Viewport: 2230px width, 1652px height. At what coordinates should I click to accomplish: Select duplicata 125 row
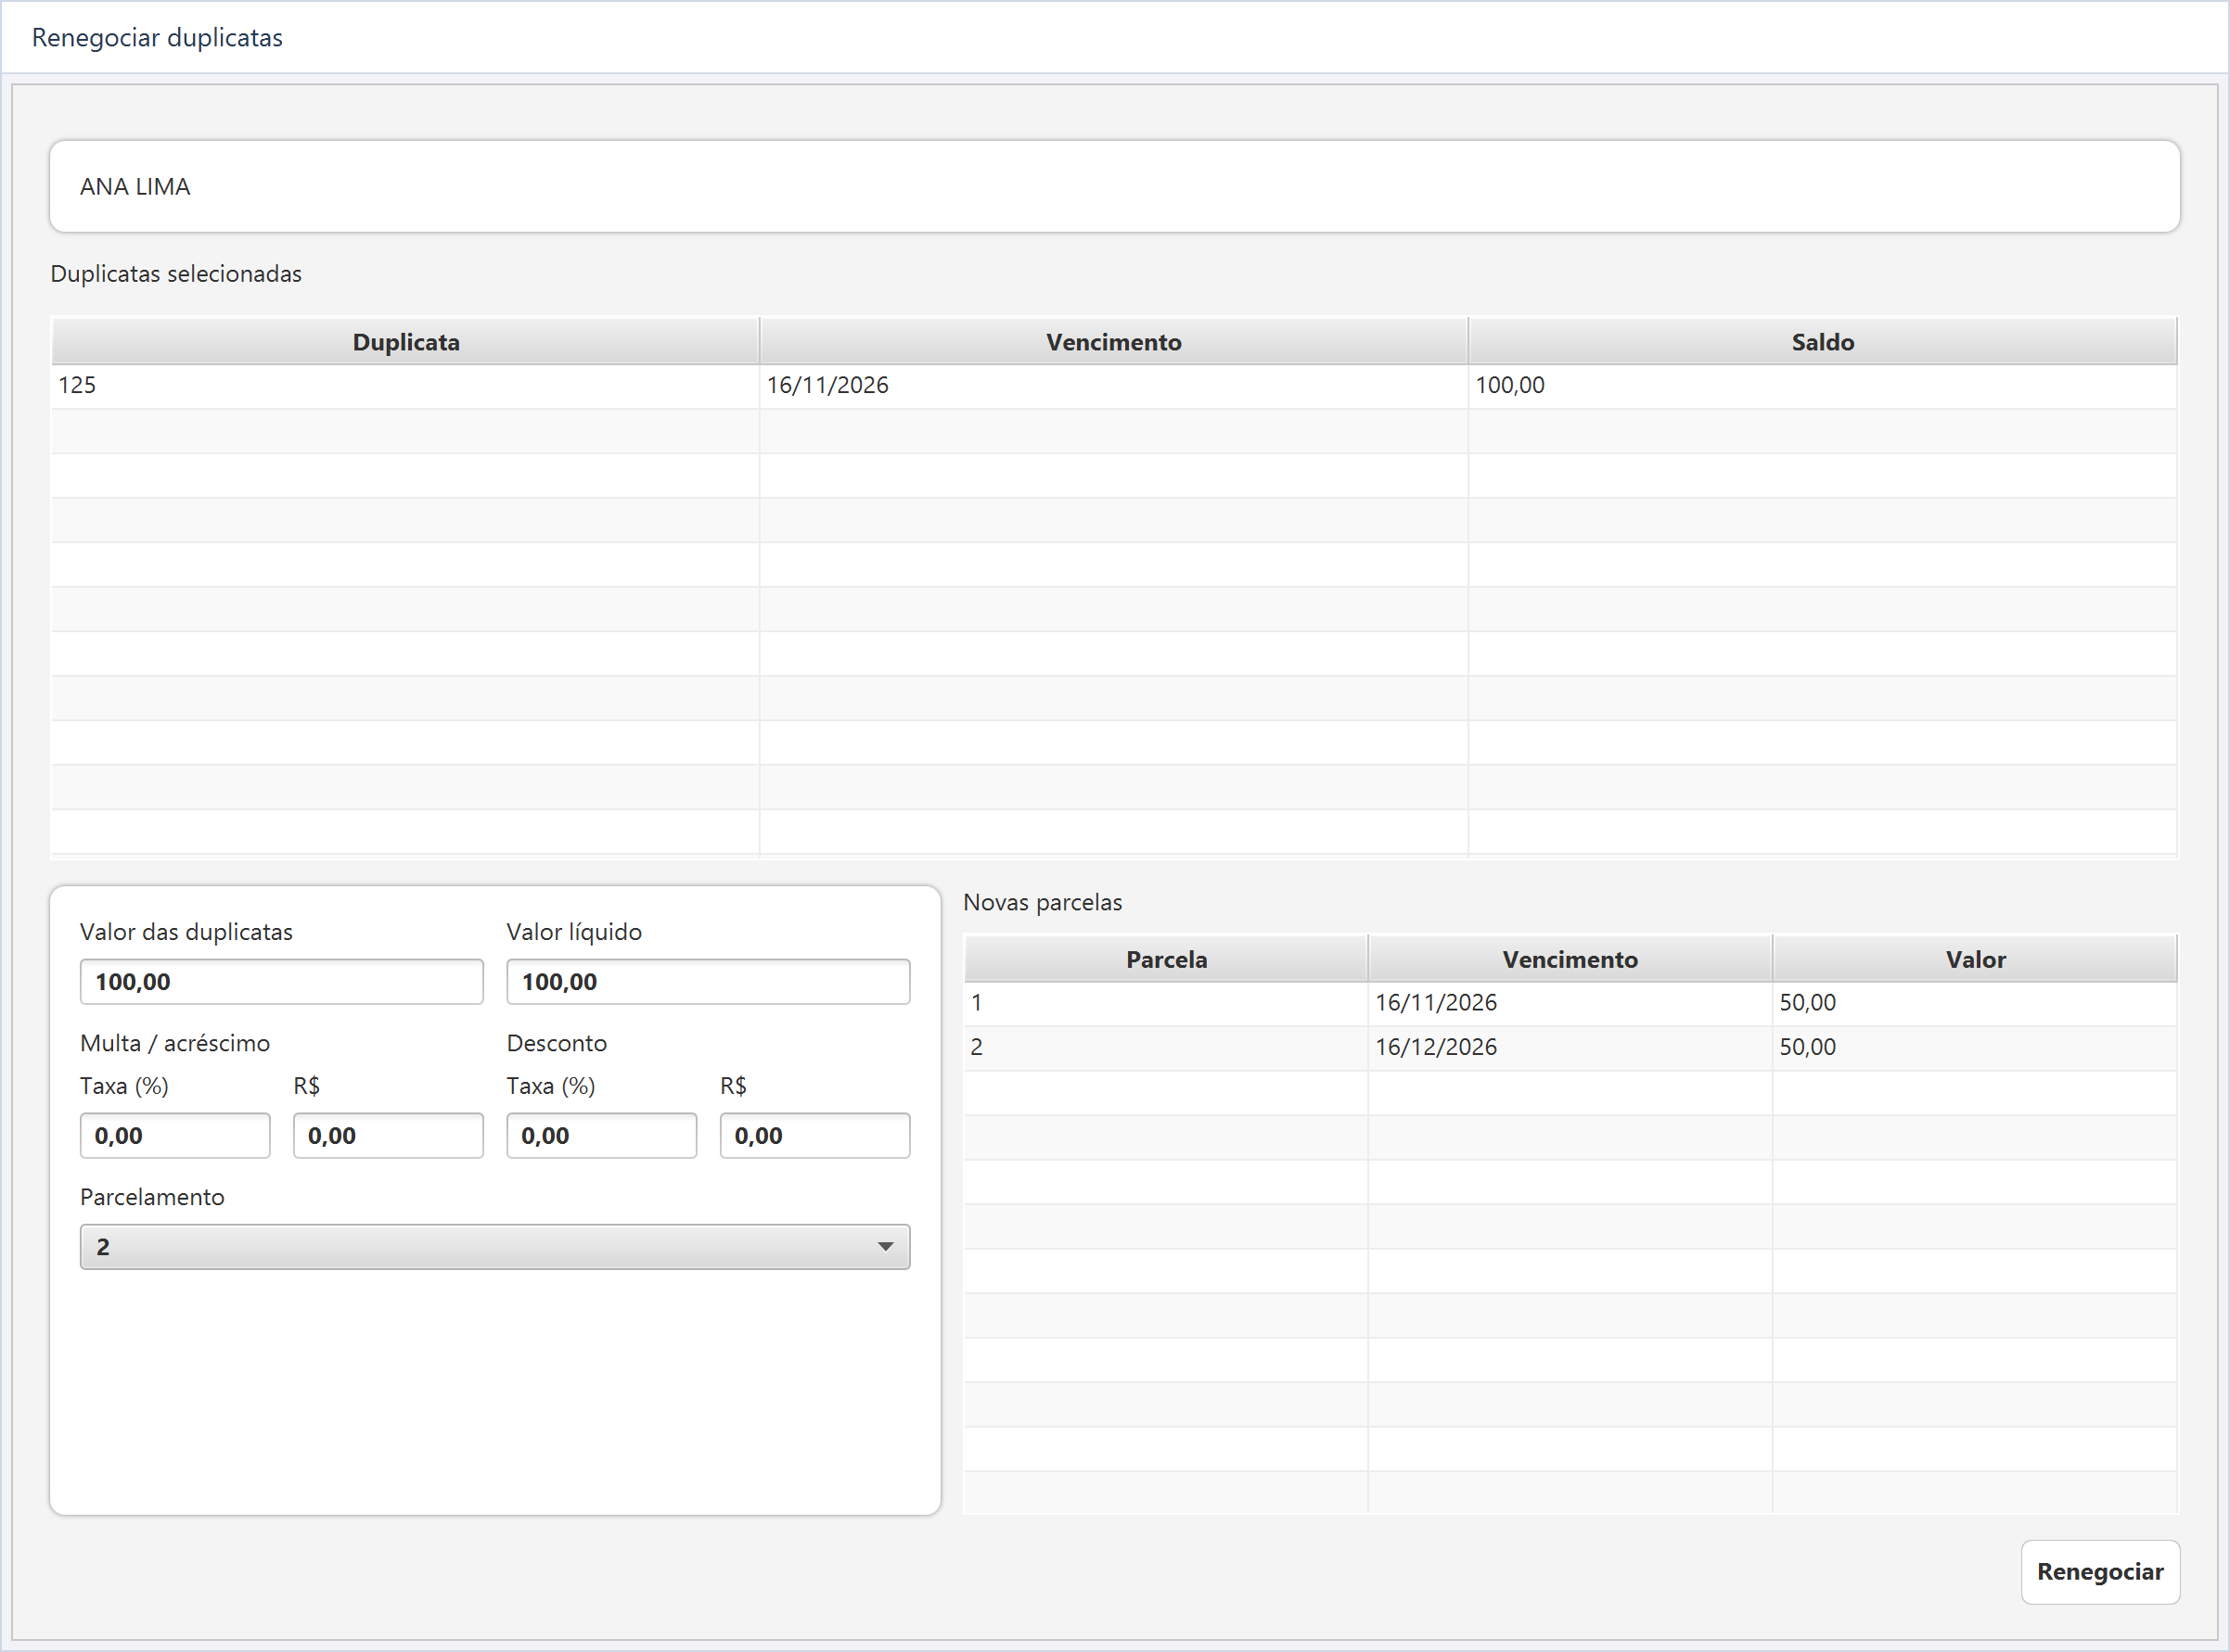(x=1113, y=386)
